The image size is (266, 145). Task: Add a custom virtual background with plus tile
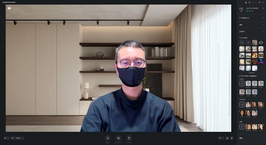(x=248, y=43)
